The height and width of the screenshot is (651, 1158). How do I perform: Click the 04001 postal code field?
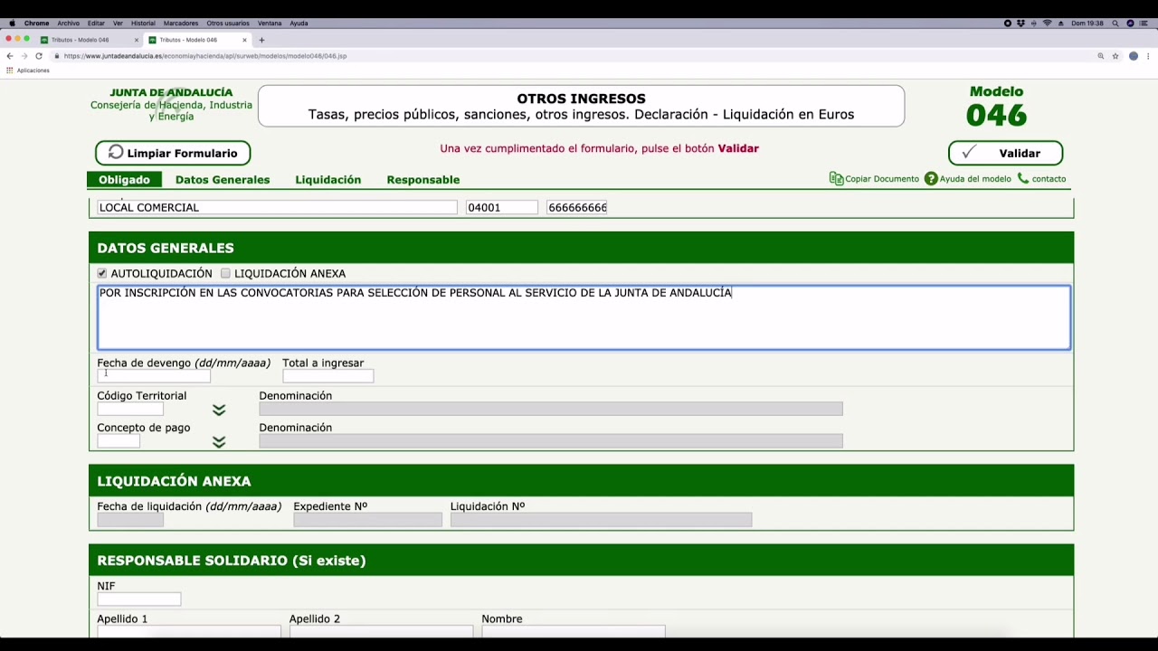(502, 207)
